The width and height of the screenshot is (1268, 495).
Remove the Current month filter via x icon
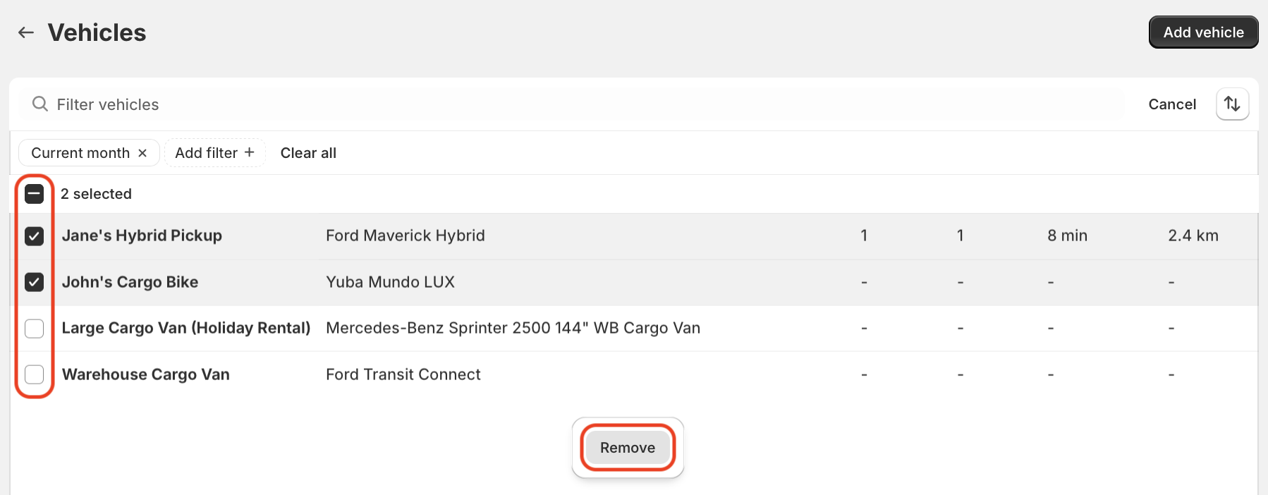tap(142, 153)
